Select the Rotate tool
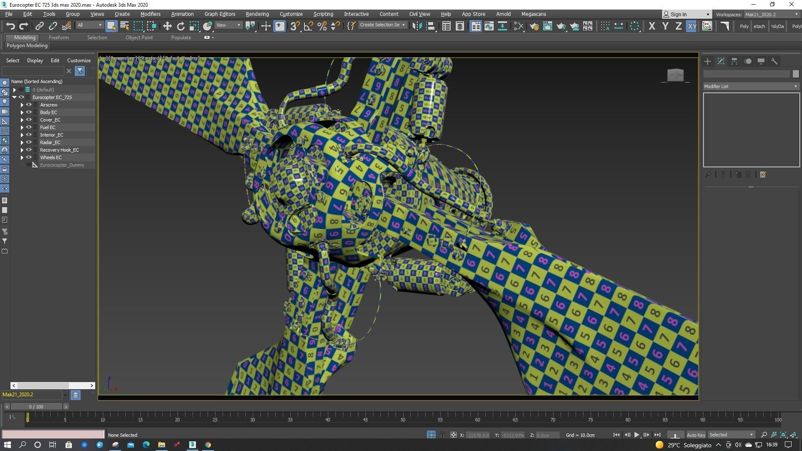802x451 pixels. click(180, 26)
